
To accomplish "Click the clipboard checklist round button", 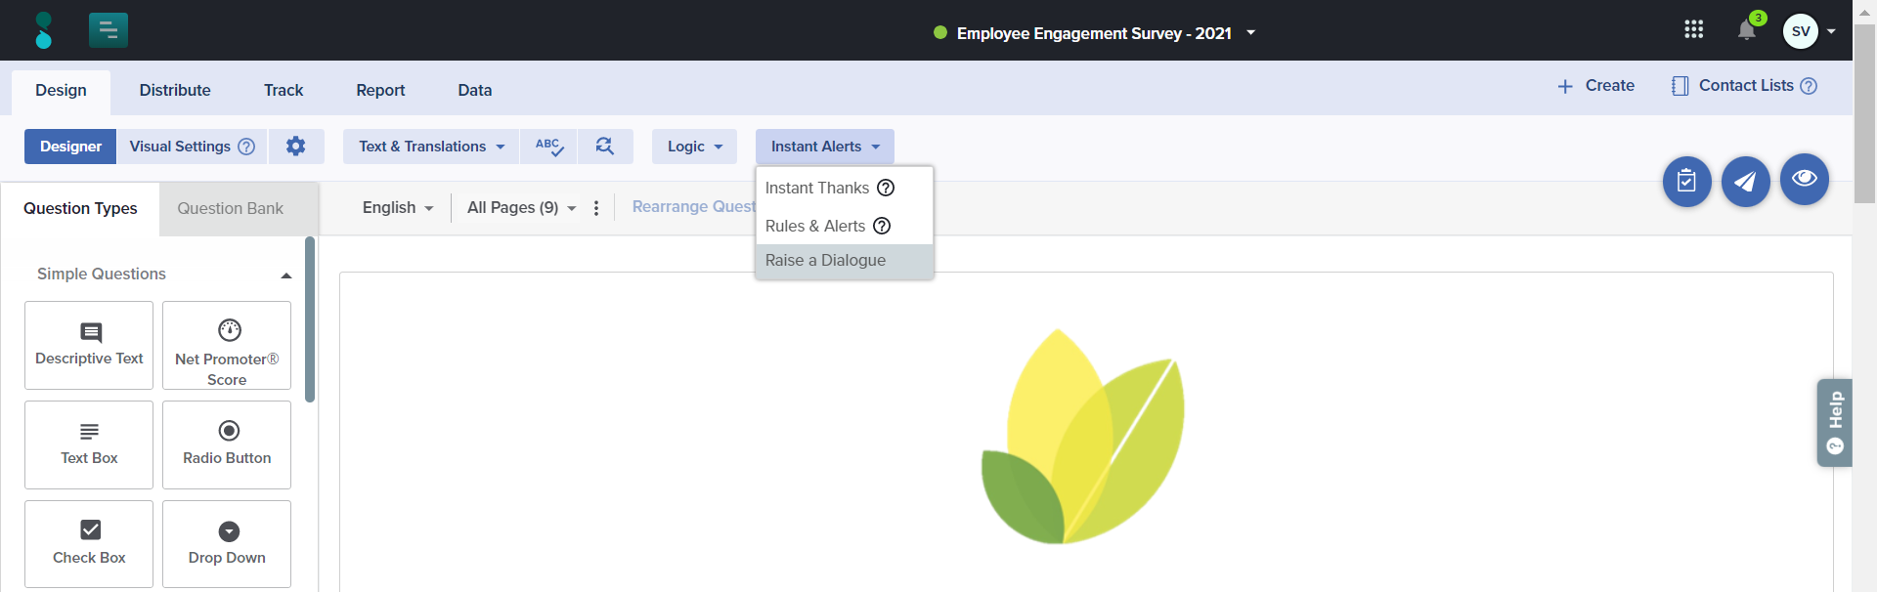I will click(1686, 182).
